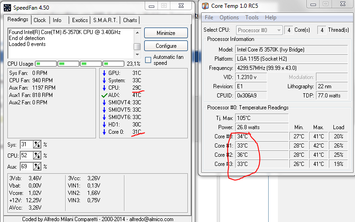Click the Configure button

click(166, 46)
